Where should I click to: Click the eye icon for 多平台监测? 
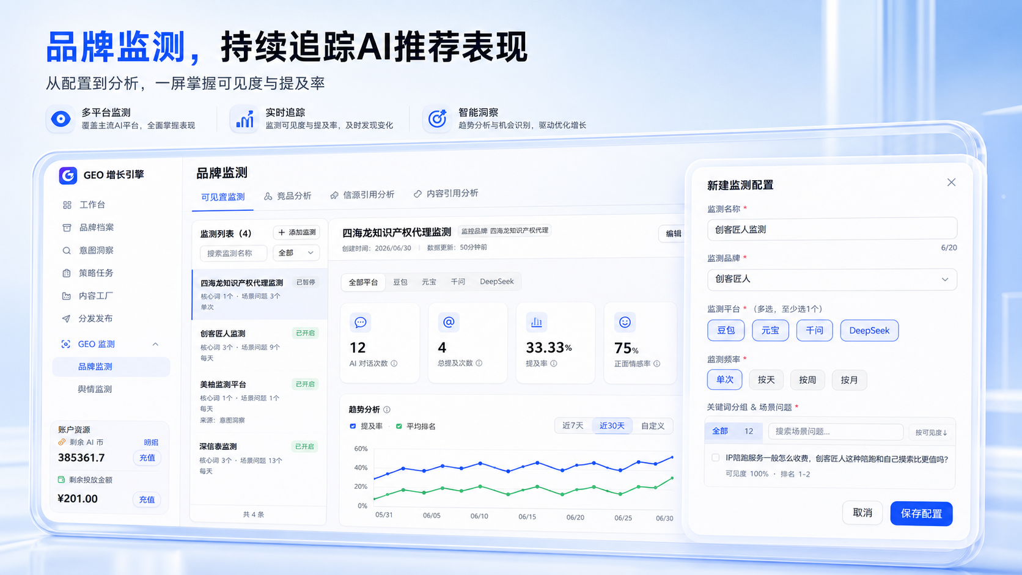coord(61,119)
